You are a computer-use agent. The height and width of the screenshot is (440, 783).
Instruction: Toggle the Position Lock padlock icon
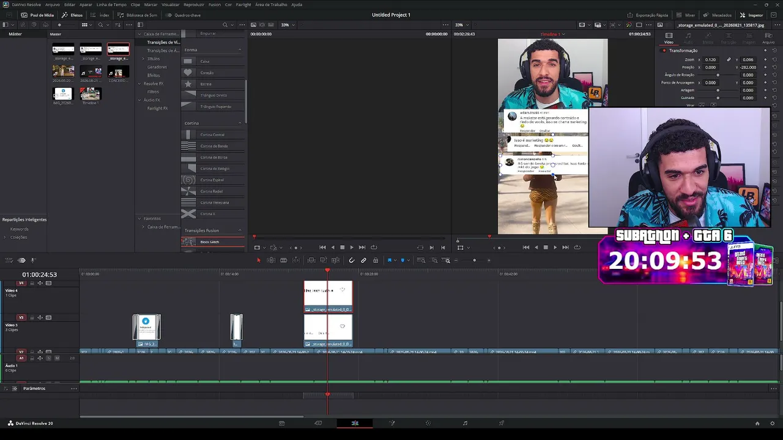376,260
